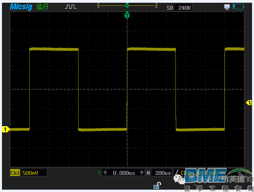
Task: Click the yellow trigger level arrow marker
Action: 249,102
